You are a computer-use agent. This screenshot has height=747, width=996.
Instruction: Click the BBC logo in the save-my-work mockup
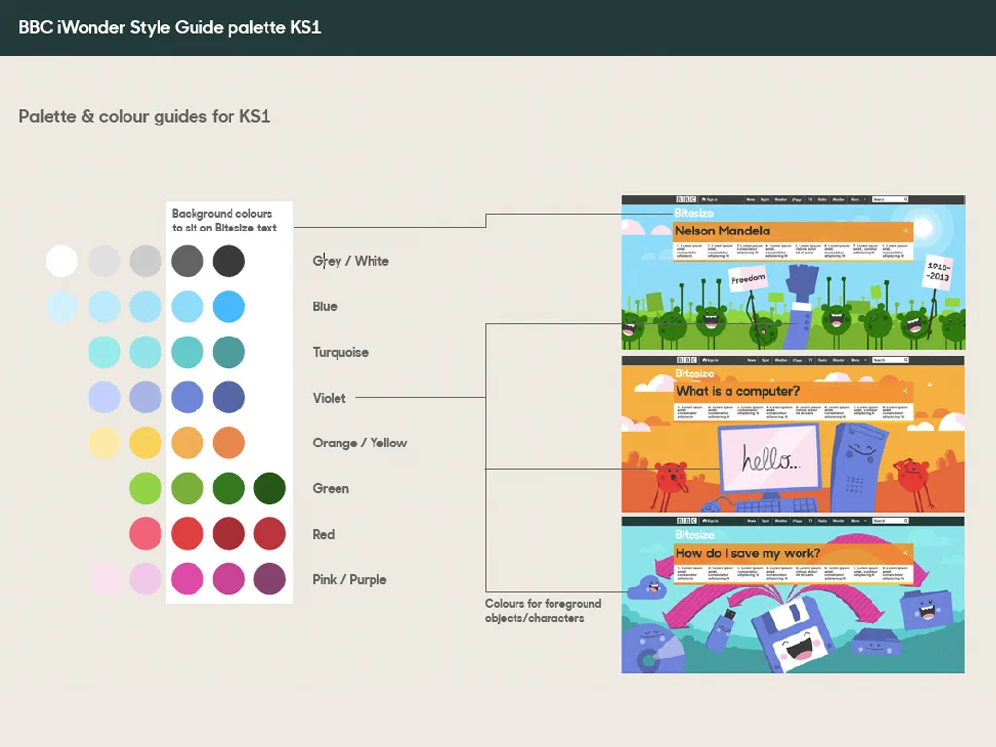tap(686, 521)
